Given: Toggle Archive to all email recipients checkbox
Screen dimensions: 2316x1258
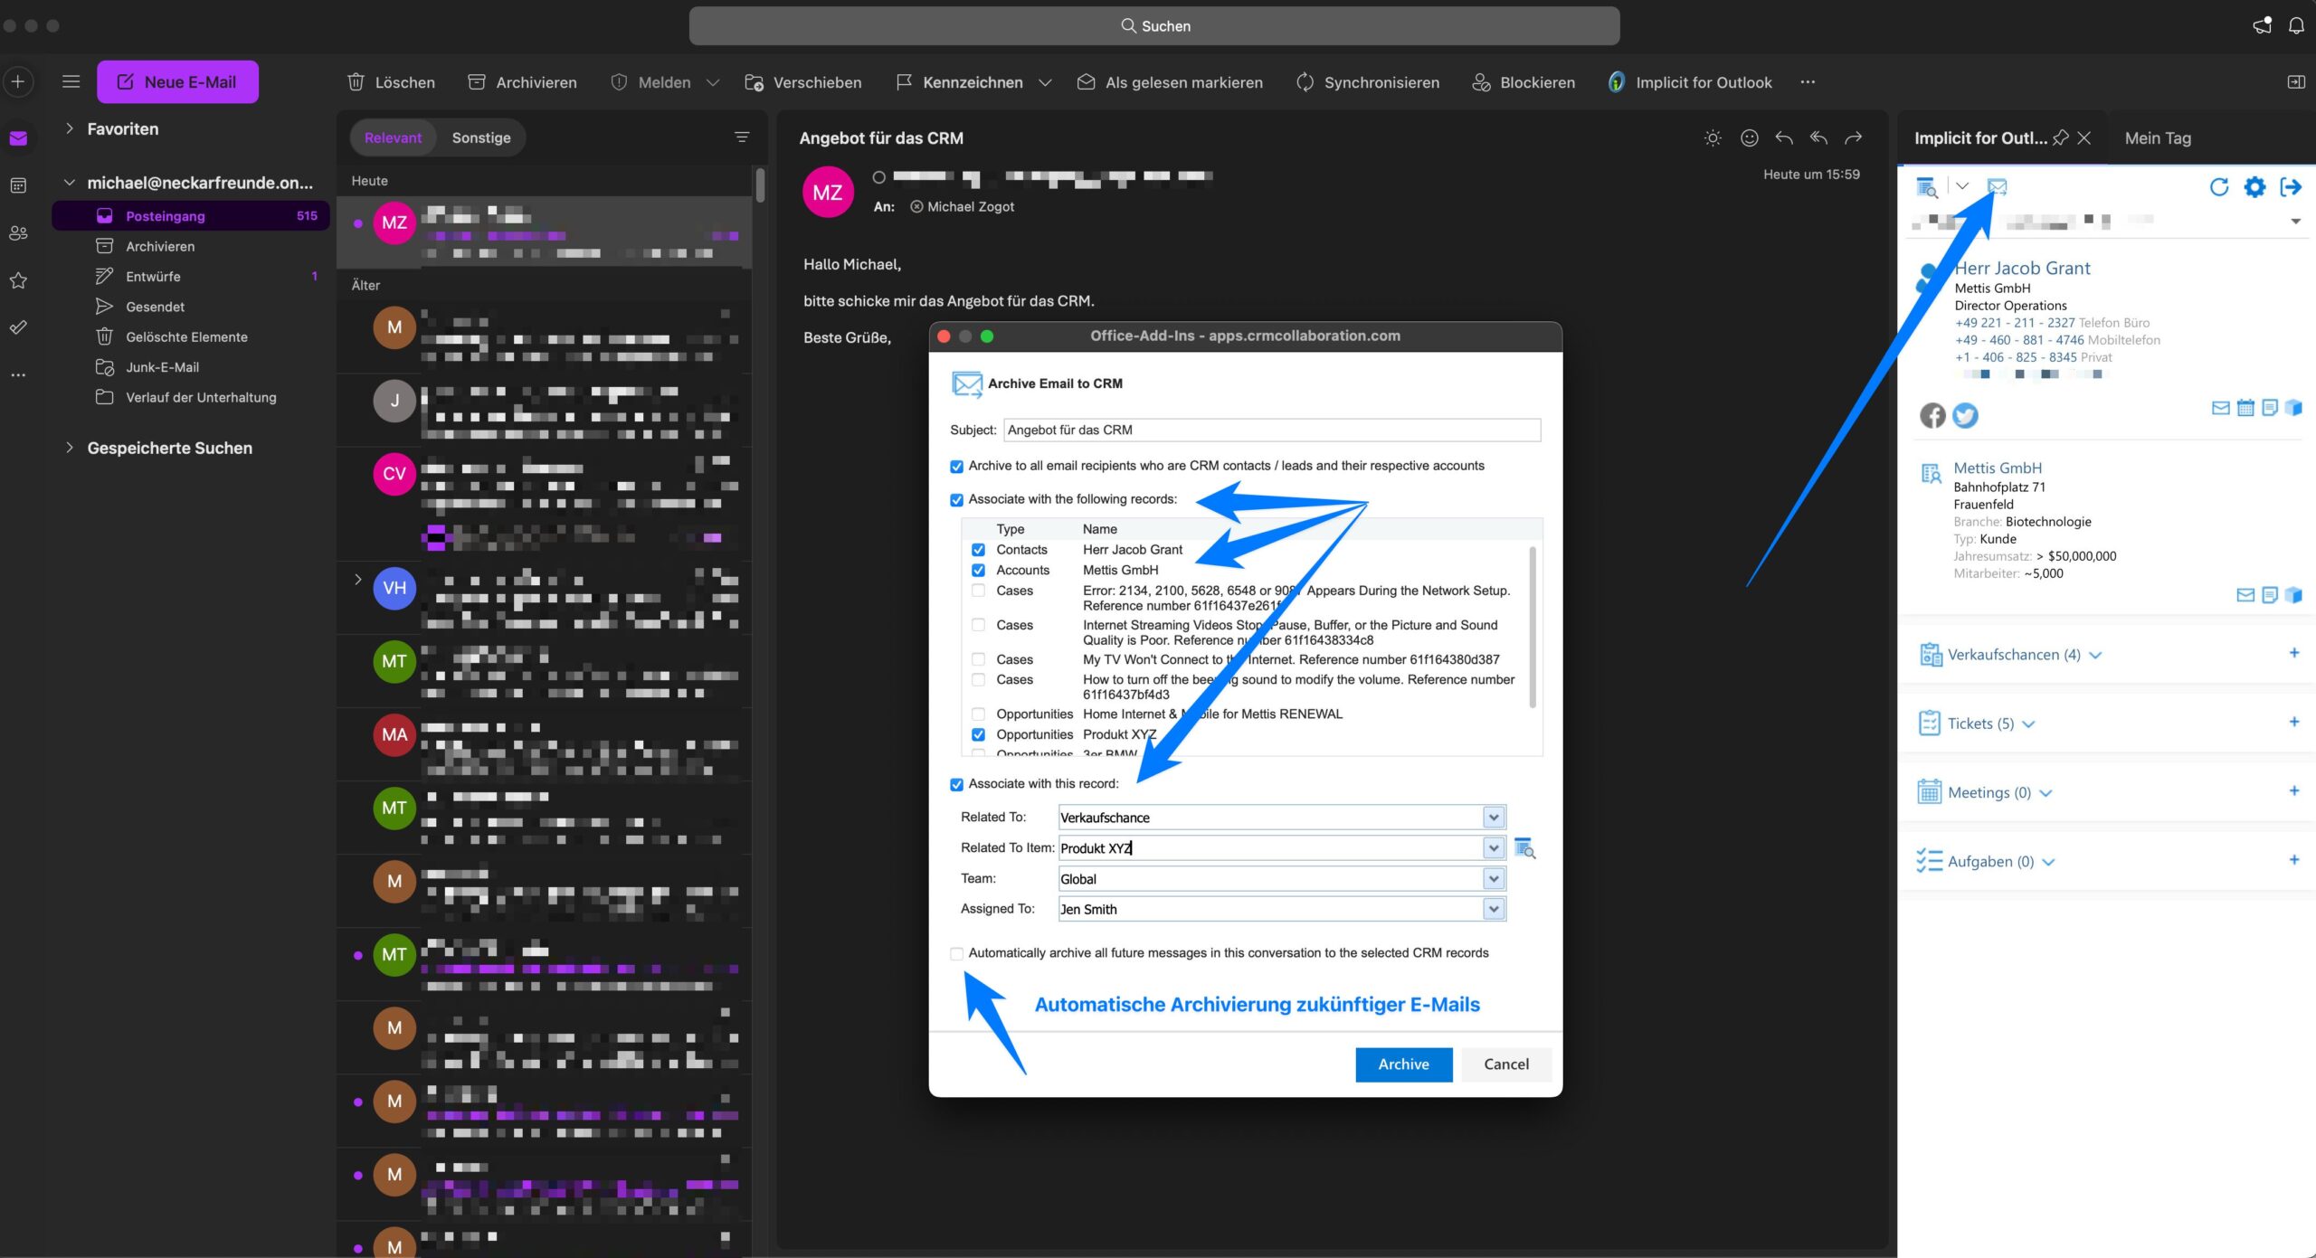Looking at the screenshot, I should [956, 467].
